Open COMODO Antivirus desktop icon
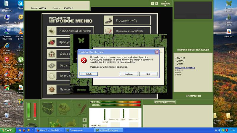 (x=7, y=62)
